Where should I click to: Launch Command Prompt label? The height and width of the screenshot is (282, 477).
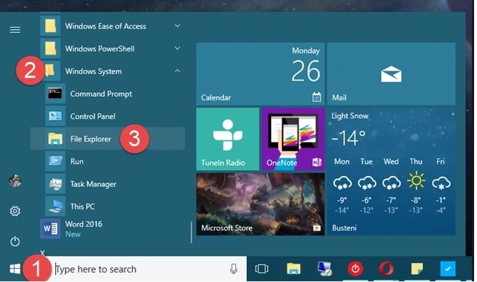[101, 94]
